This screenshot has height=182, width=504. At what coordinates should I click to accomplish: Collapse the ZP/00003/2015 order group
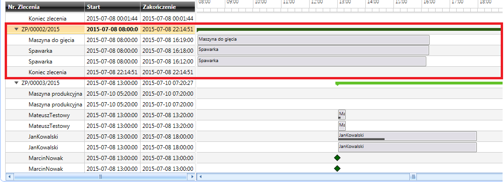pyautogui.click(x=16, y=83)
